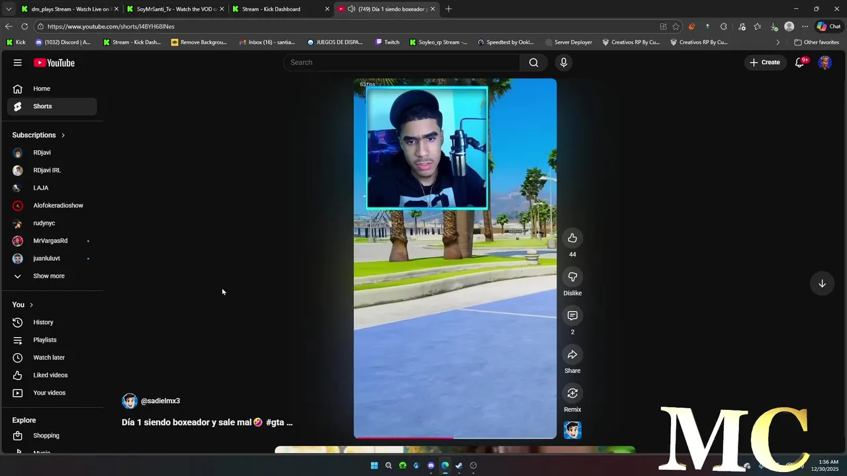Open Steam from the taskbar
This screenshot has height=476, width=847.
459,465
